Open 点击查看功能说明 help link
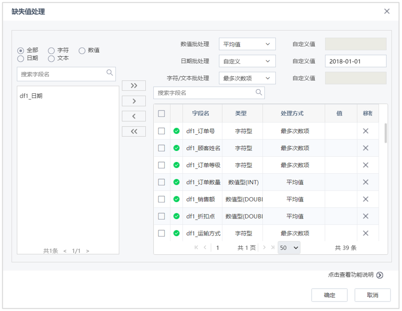The height and width of the screenshot is (311, 402). click(x=351, y=274)
